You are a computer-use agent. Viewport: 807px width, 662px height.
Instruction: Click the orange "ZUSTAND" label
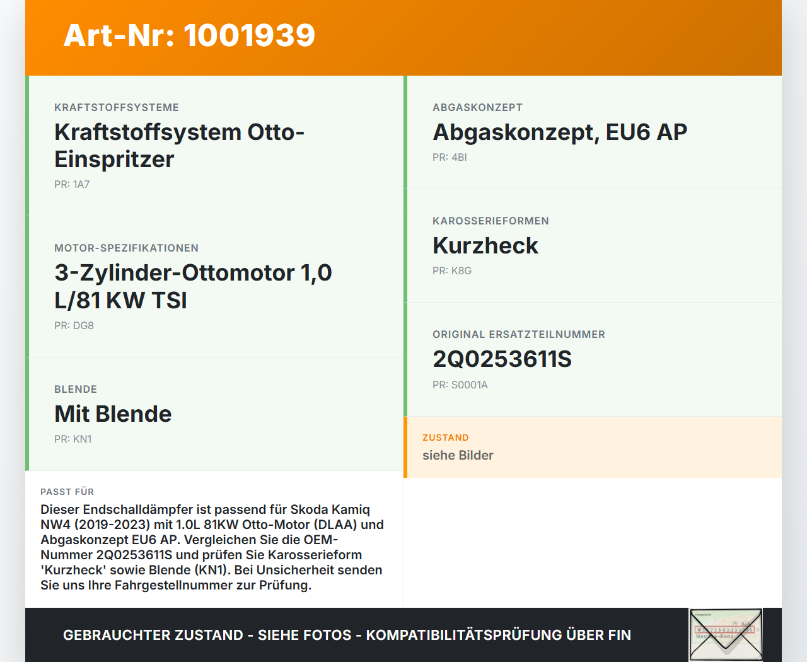(446, 438)
